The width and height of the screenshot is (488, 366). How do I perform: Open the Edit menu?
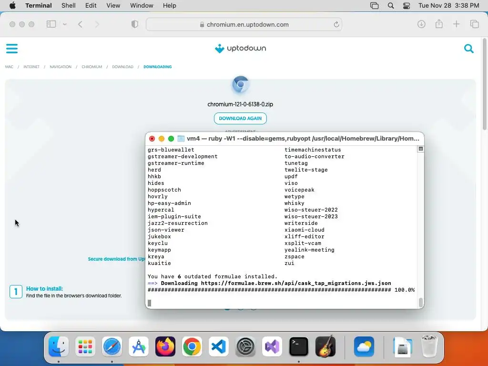click(x=91, y=6)
